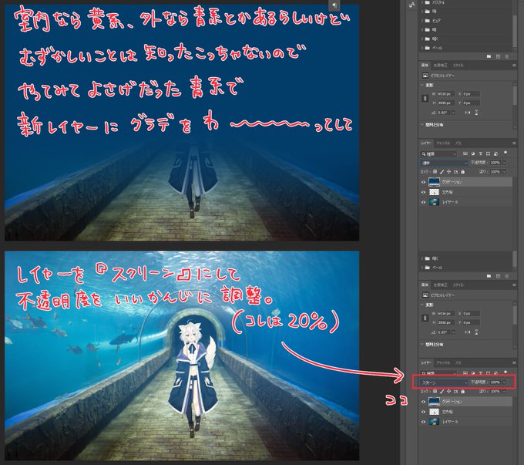Hide レイヤー 0 in lower Layers panel
The image size is (524, 465).
(x=423, y=422)
